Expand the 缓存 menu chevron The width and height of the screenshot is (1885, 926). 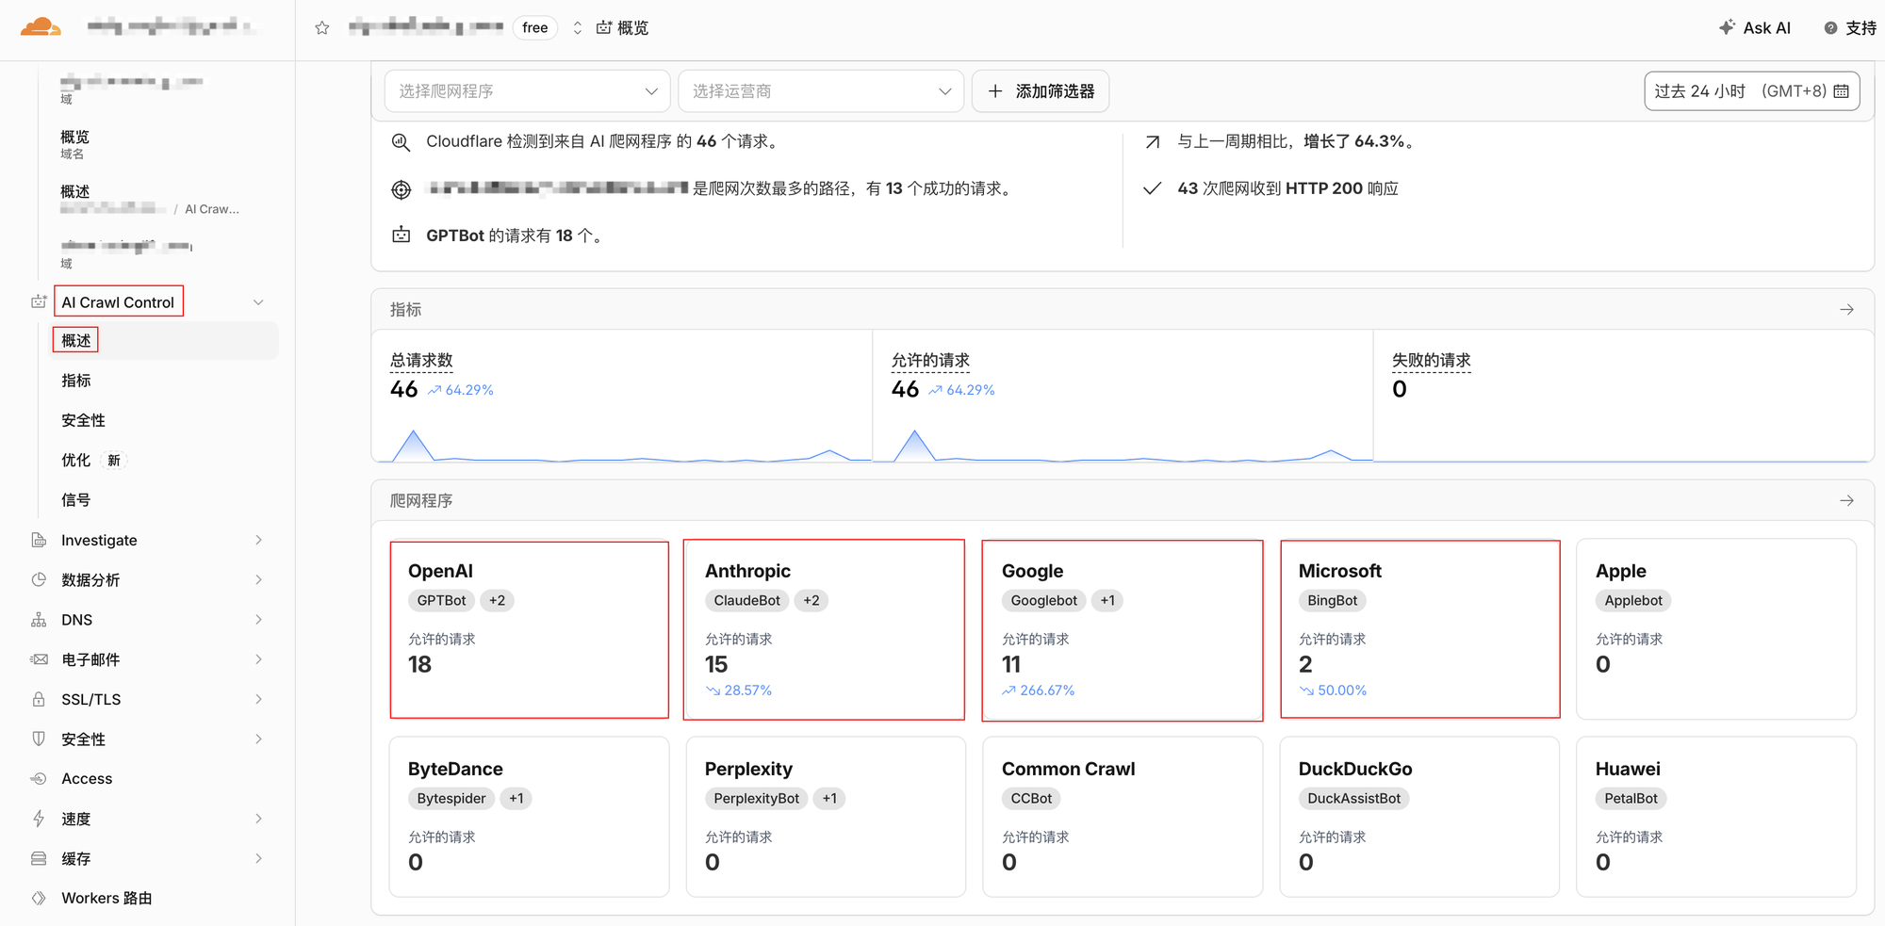tap(258, 858)
